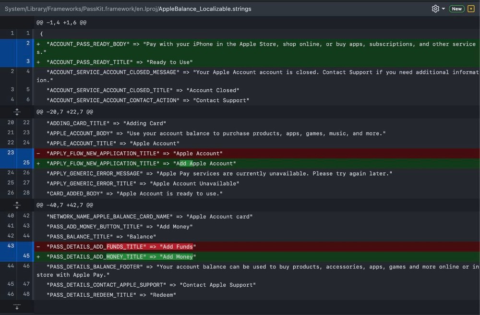Image resolution: width=480 pixels, height=315 pixels.
Task: Click the ACCOUNT_PASS_READY_BODY added line
Action: coord(257,48)
